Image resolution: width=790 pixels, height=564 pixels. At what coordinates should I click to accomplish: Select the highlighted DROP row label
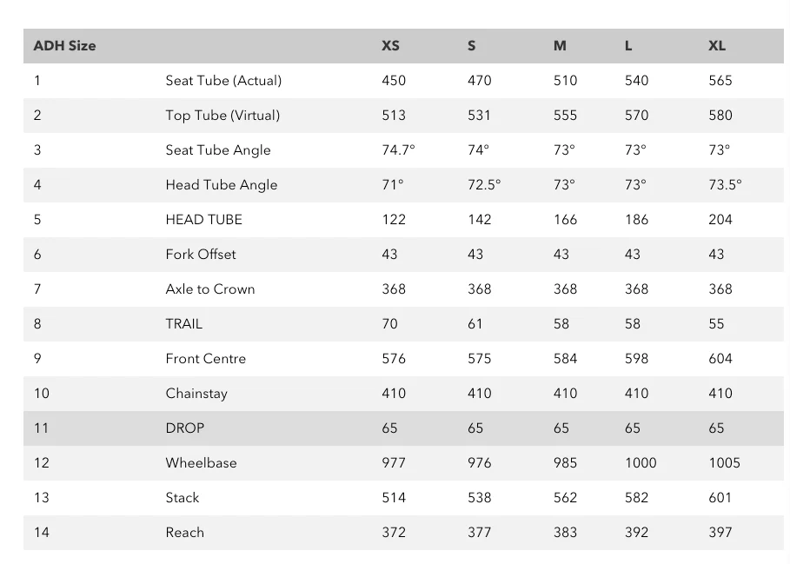pyautogui.click(x=185, y=428)
